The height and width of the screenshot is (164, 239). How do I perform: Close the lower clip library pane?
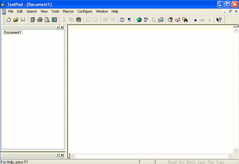point(62,155)
